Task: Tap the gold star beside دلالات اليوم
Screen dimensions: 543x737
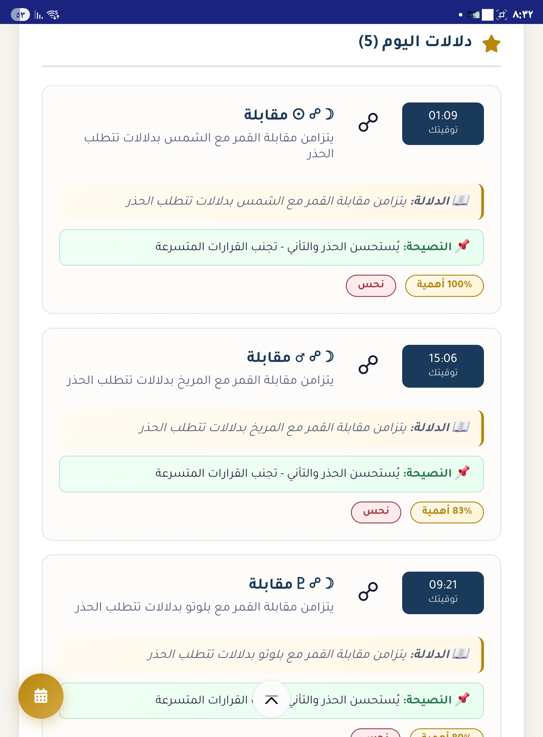Action: coord(491,44)
